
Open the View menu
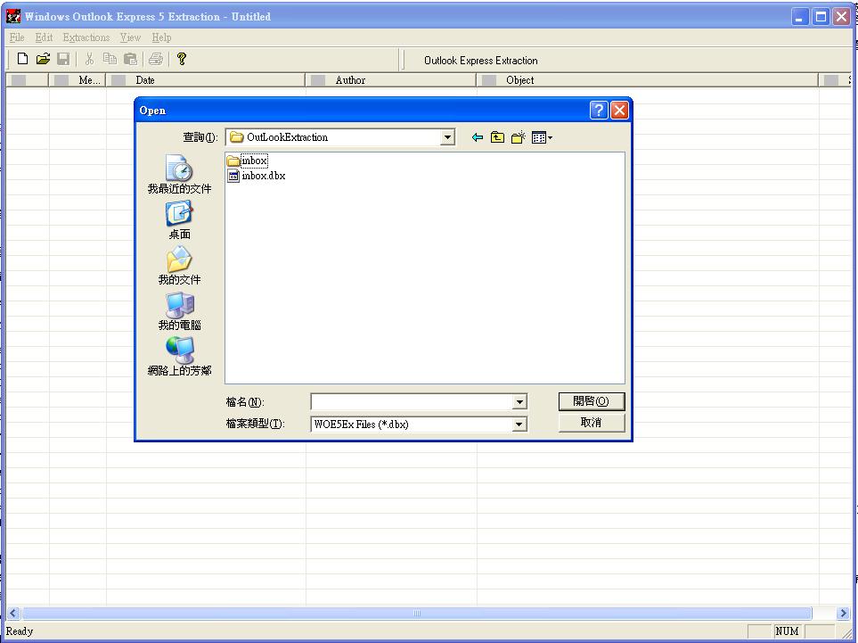(130, 37)
